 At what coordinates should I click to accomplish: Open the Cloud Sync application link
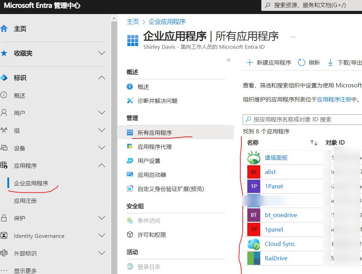(280, 244)
